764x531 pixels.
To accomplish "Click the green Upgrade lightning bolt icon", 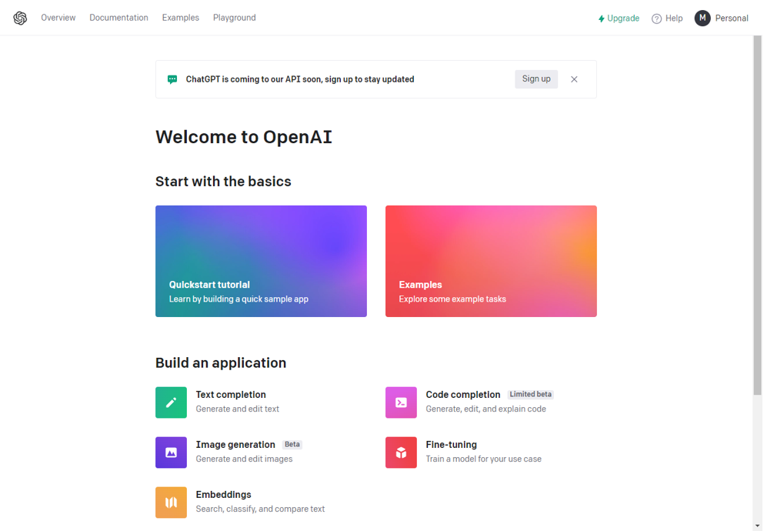I will (x=601, y=18).
